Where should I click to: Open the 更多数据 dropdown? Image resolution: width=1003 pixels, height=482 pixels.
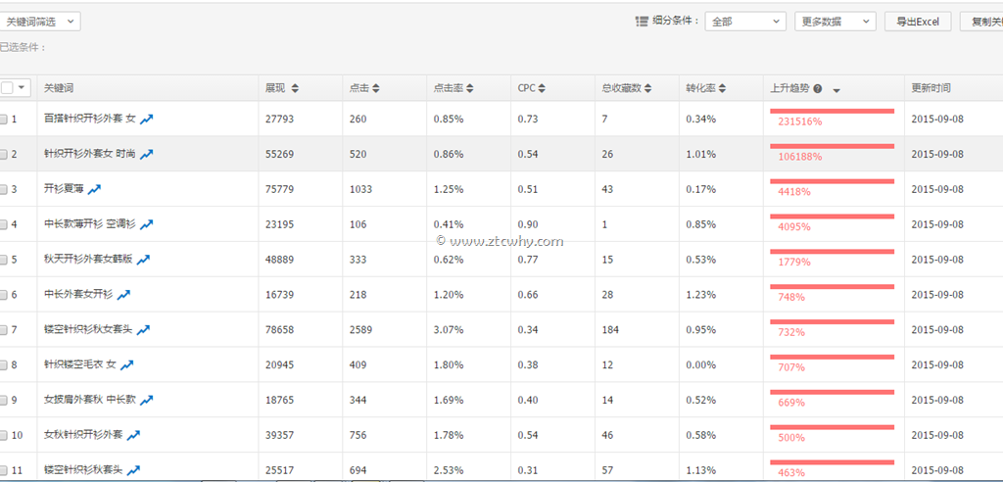(x=835, y=22)
